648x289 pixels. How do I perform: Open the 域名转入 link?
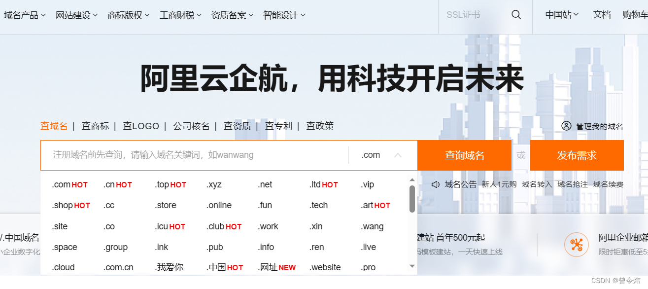coord(537,184)
